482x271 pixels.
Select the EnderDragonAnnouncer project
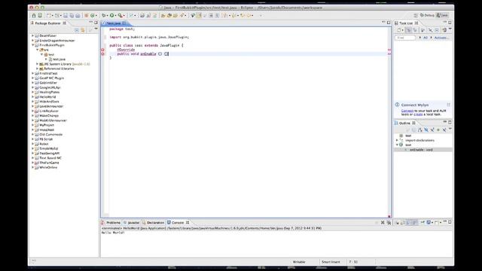click(57, 40)
